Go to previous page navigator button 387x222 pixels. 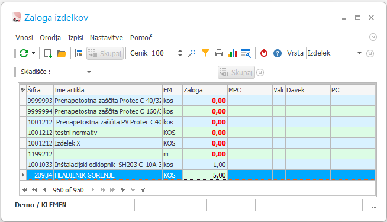point(34,189)
